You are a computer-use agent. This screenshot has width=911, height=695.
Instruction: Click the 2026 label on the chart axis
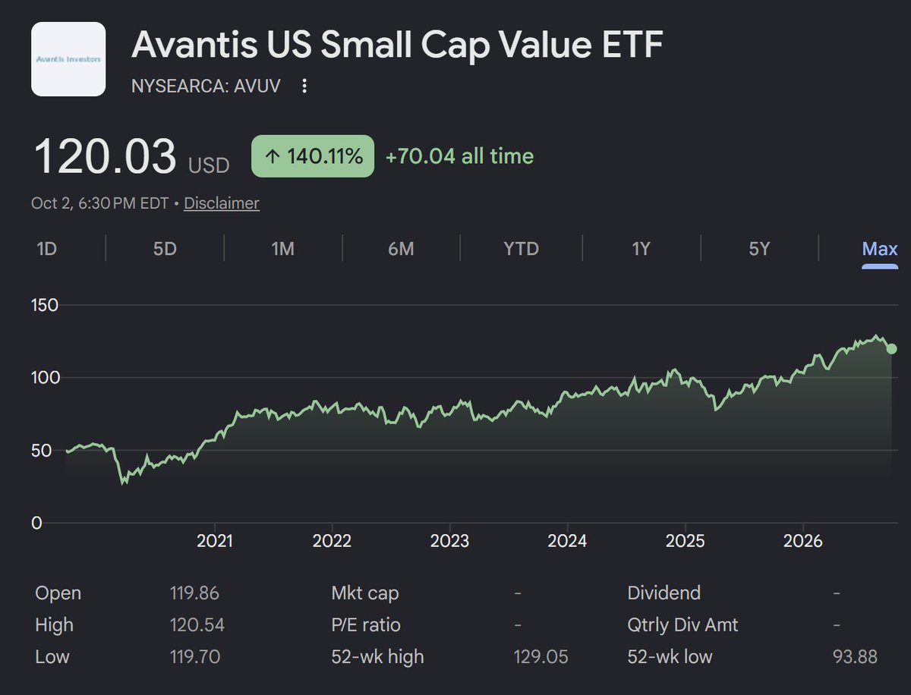(x=802, y=542)
